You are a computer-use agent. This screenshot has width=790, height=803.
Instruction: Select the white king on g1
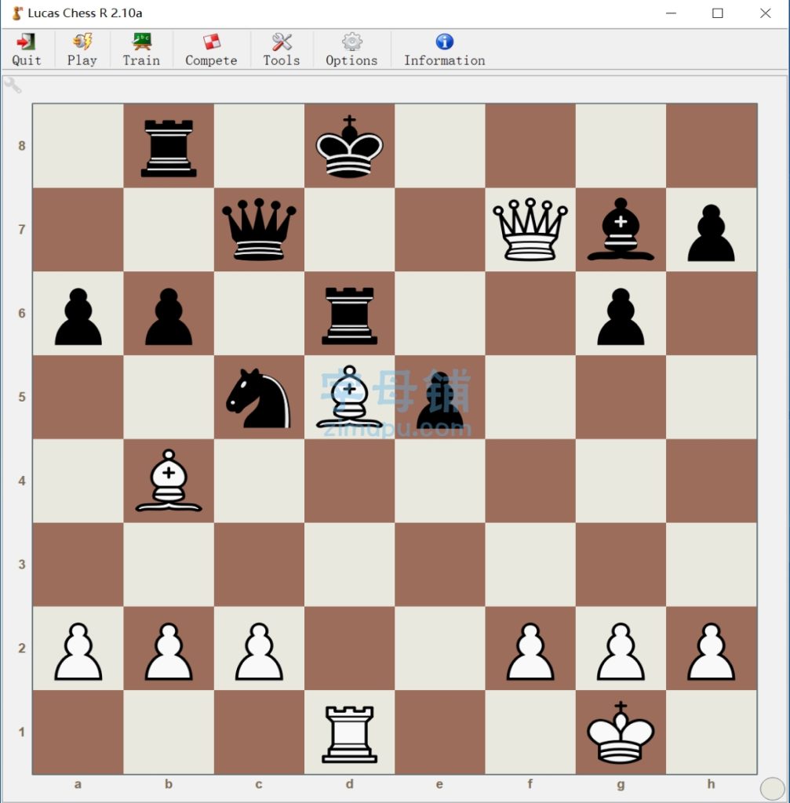[621, 732]
